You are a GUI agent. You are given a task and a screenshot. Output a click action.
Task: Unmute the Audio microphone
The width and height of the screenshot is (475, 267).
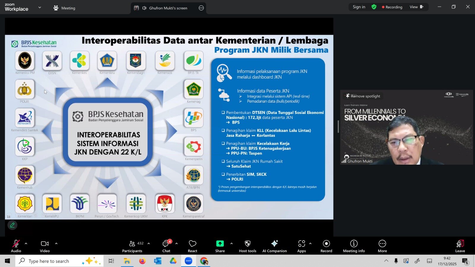(16, 244)
